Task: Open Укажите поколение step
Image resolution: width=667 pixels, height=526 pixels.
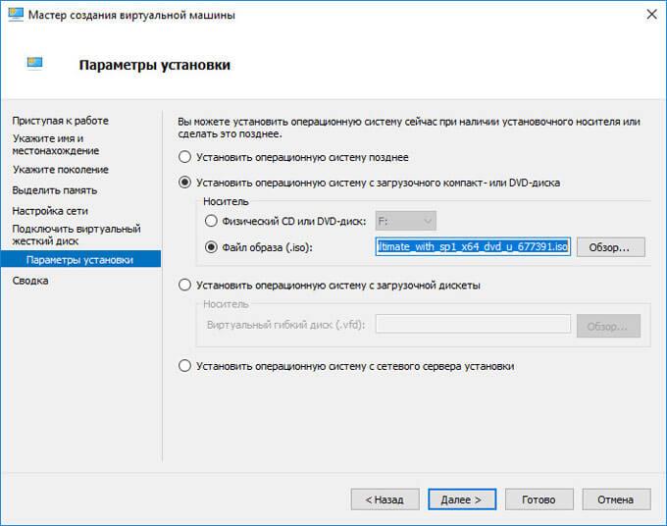Action: tap(60, 170)
